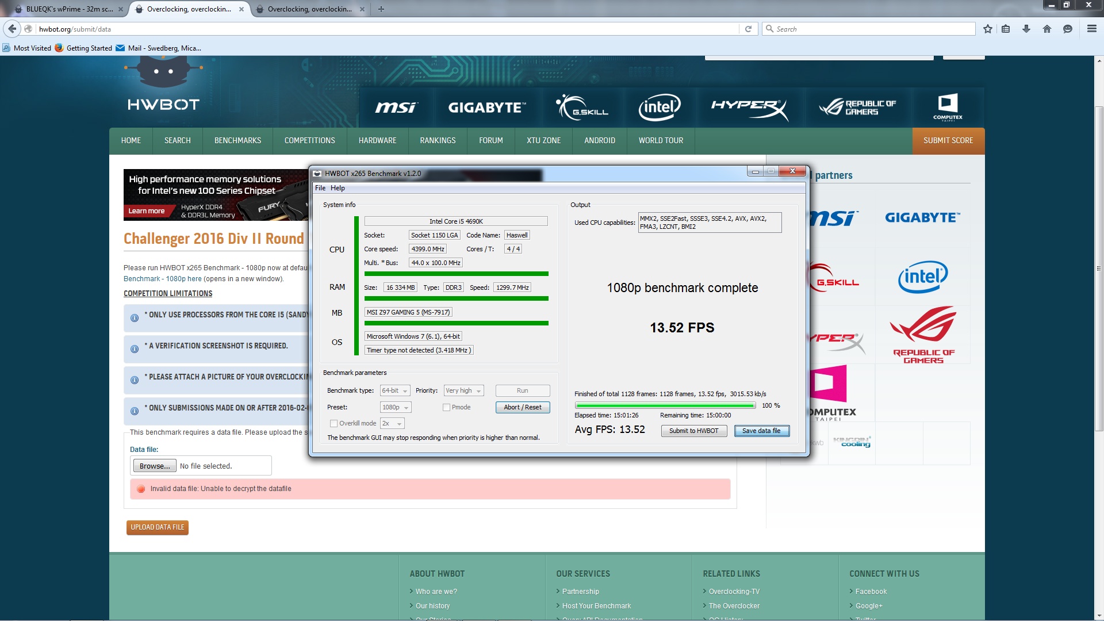
Task: Open the bookmarks list icon
Action: (1006, 29)
